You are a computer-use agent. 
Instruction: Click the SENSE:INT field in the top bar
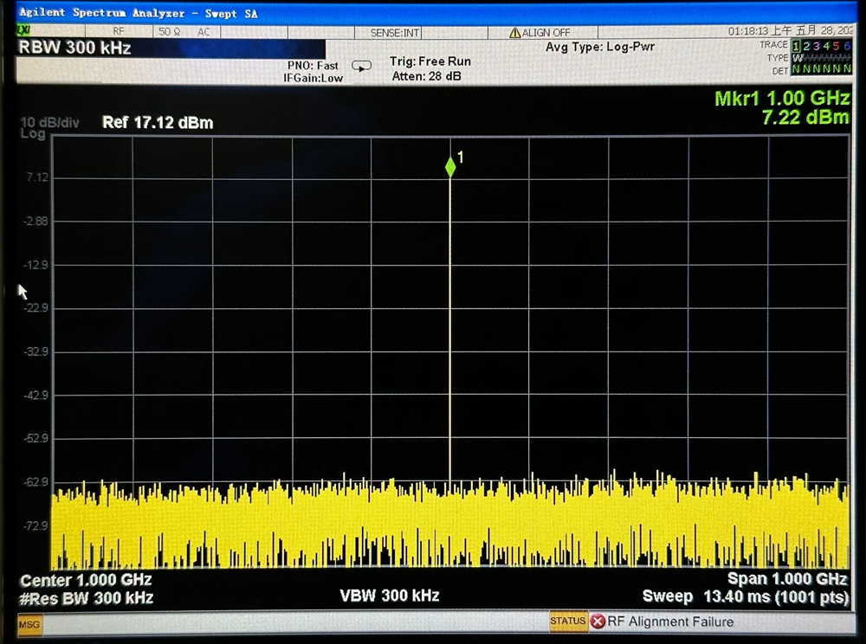point(395,32)
